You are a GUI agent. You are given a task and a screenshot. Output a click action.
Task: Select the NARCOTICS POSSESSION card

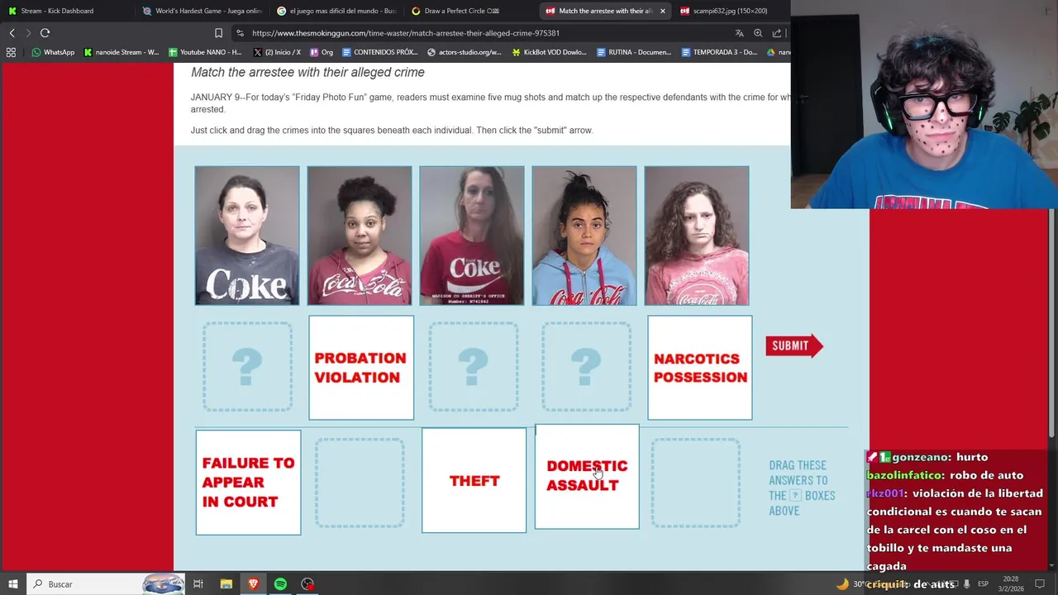700,368
